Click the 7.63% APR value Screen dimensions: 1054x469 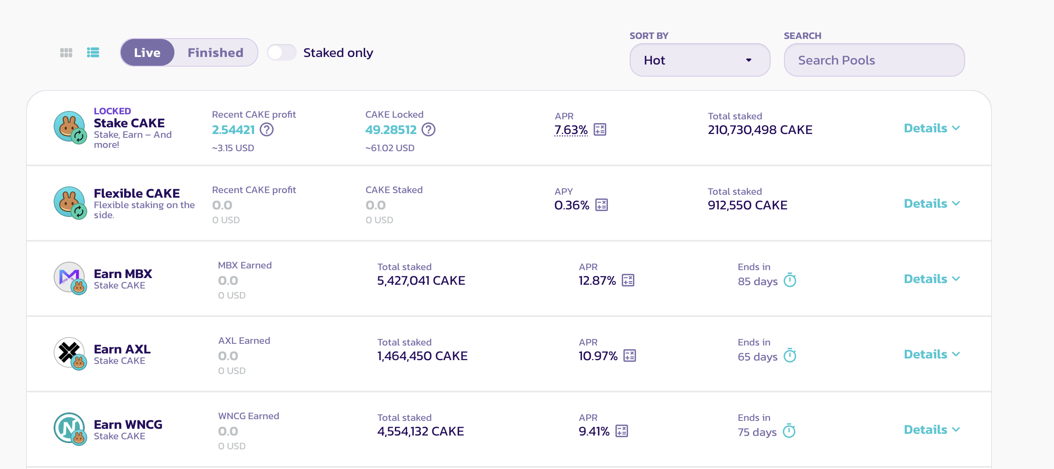point(571,130)
